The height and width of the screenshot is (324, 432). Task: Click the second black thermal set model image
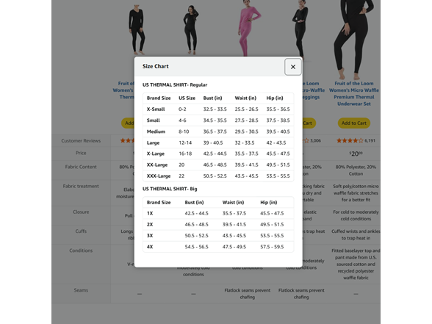pyautogui.click(x=191, y=29)
